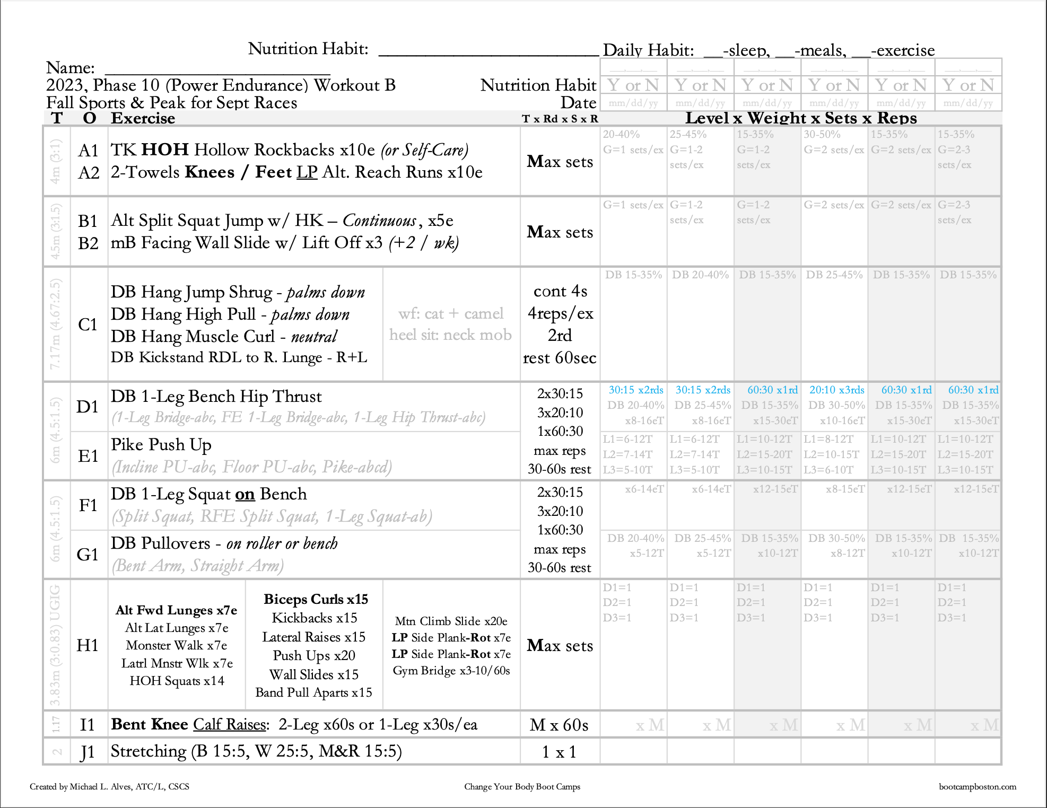This screenshot has width=1047, height=808.
Task: Select "DB Hang Jump Shrug - palms down"
Action: 238,292
